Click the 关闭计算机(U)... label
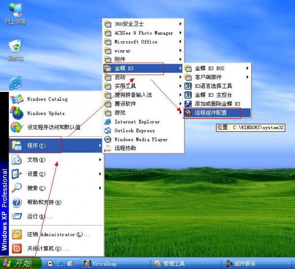The width and height of the screenshot is (295, 269). 48,249
